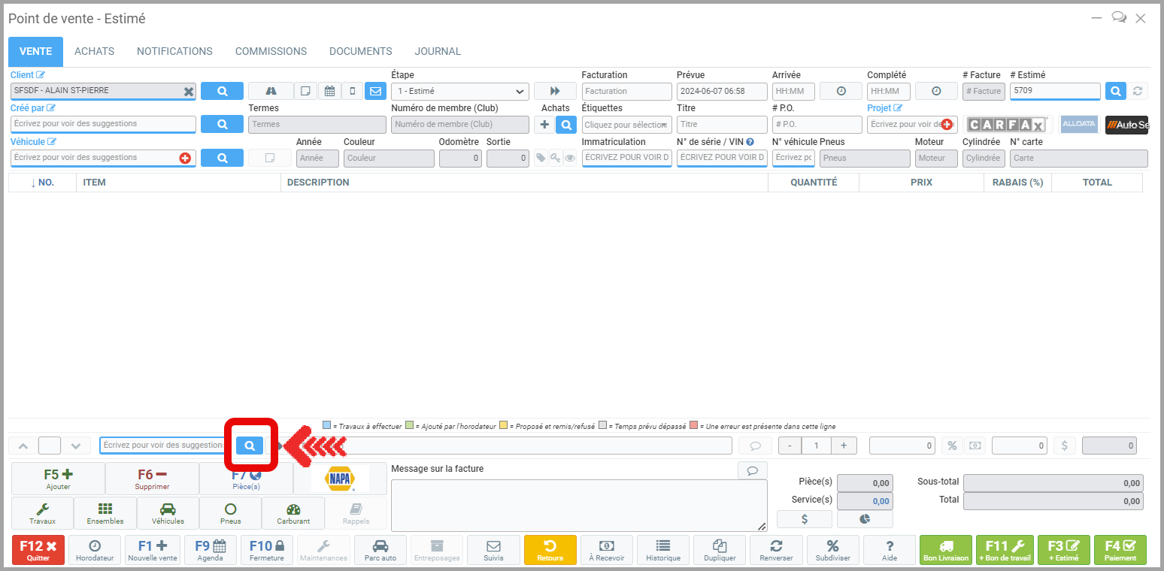The height and width of the screenshot is (571, 1164).
Task: Open the Carburant fuel gauge icon
Action: coord(293,513)
